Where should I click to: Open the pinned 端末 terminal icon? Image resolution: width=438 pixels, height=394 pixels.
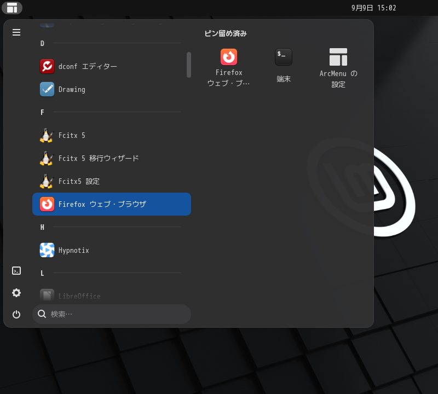[x=284, y=57]
